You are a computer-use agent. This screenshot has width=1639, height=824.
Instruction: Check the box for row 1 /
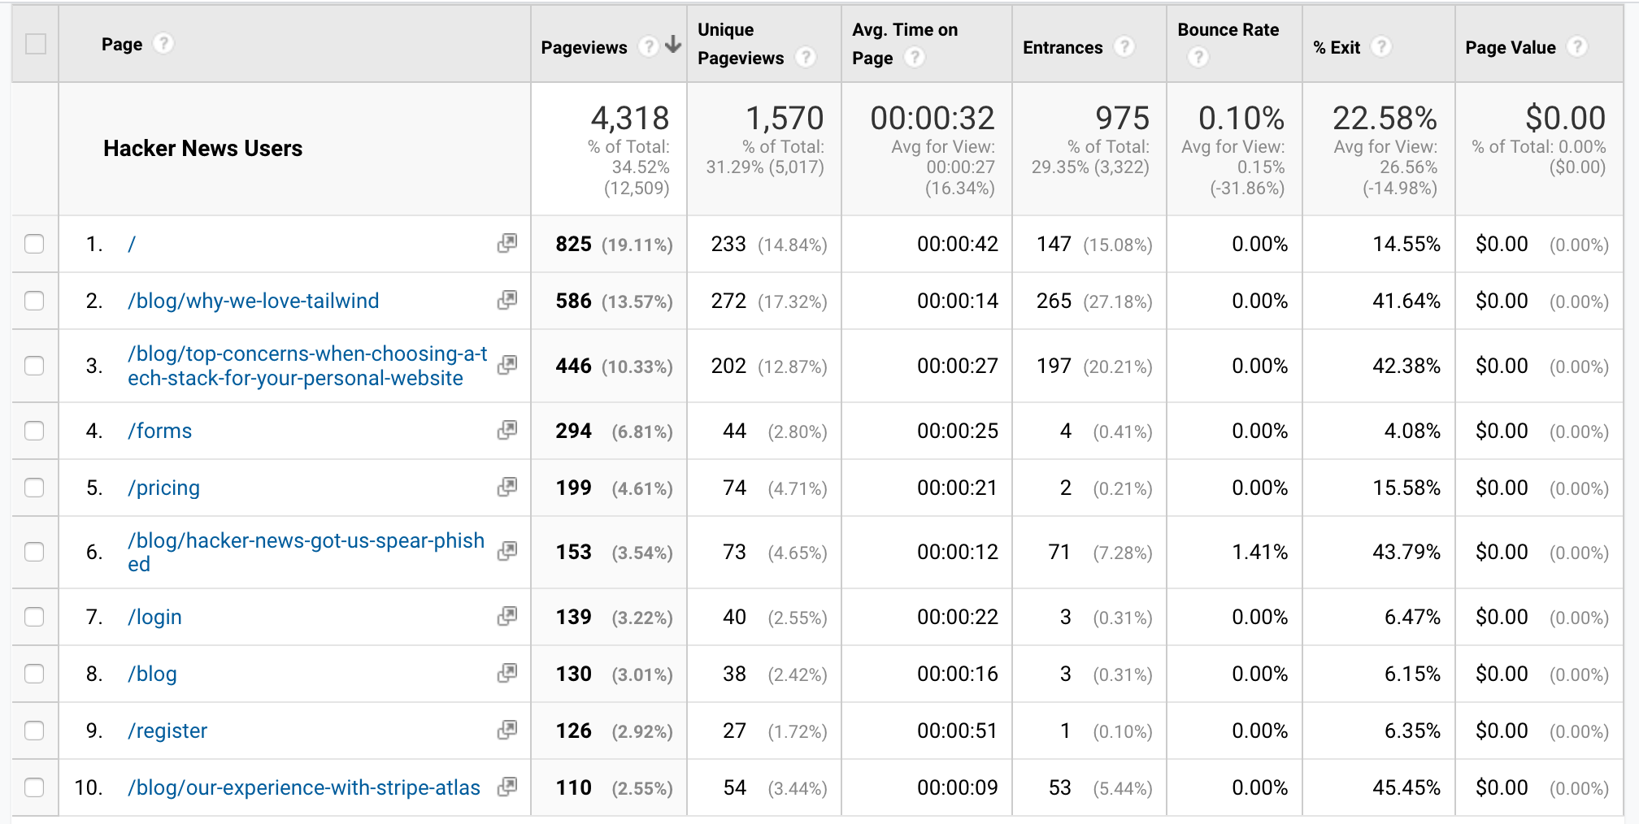pos(34,244)
